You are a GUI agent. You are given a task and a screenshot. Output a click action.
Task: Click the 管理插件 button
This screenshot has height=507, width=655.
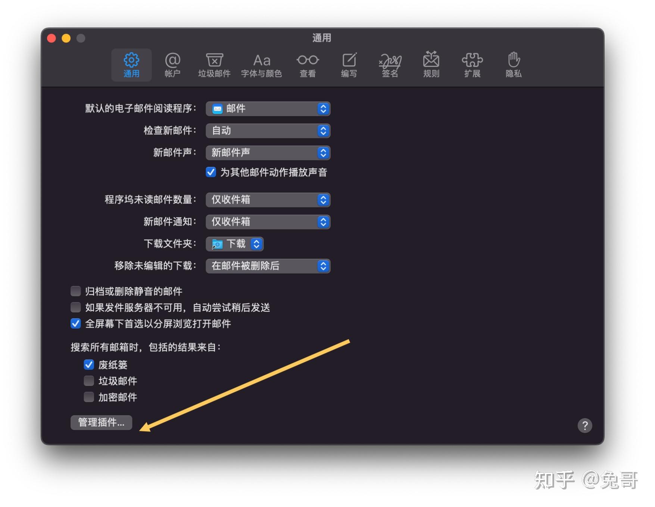tap(101, 423)
